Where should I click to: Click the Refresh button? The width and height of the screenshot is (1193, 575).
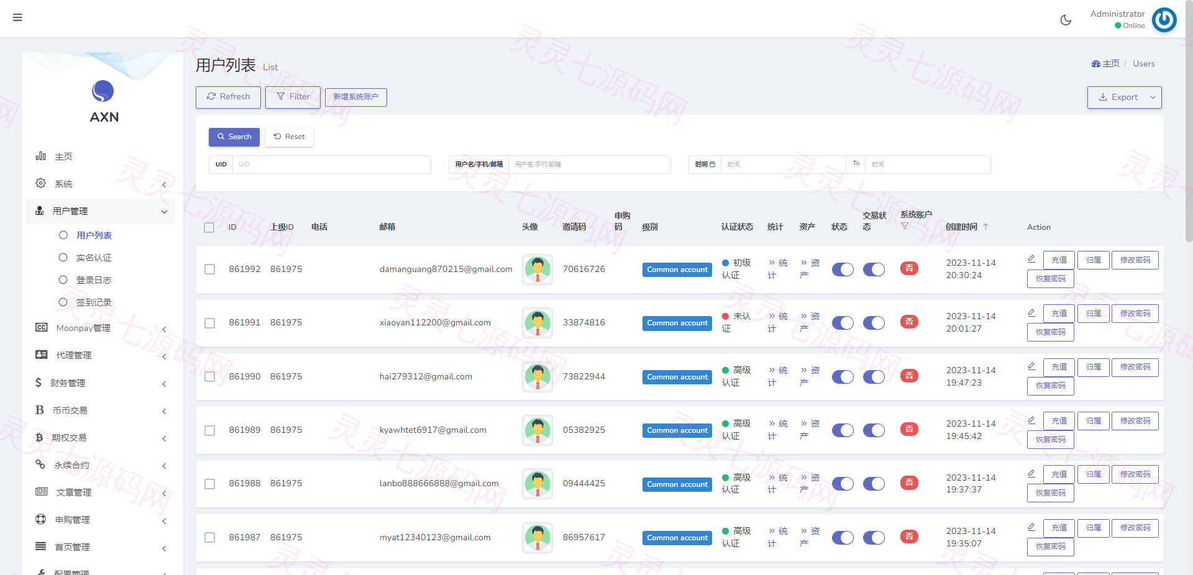(x=228, y=97)
